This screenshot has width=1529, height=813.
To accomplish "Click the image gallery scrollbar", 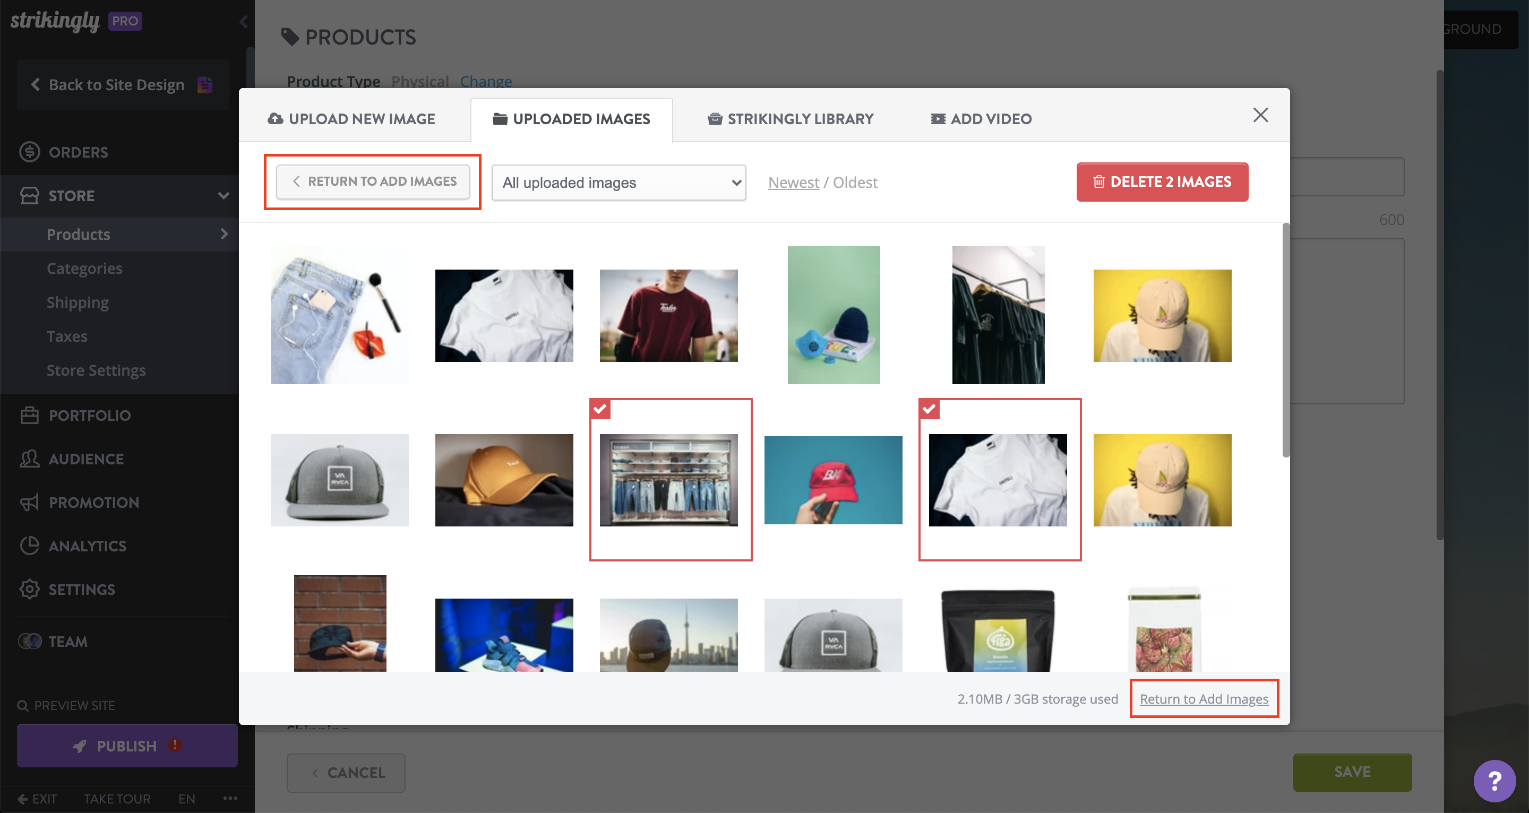I will pos(1286,340).
